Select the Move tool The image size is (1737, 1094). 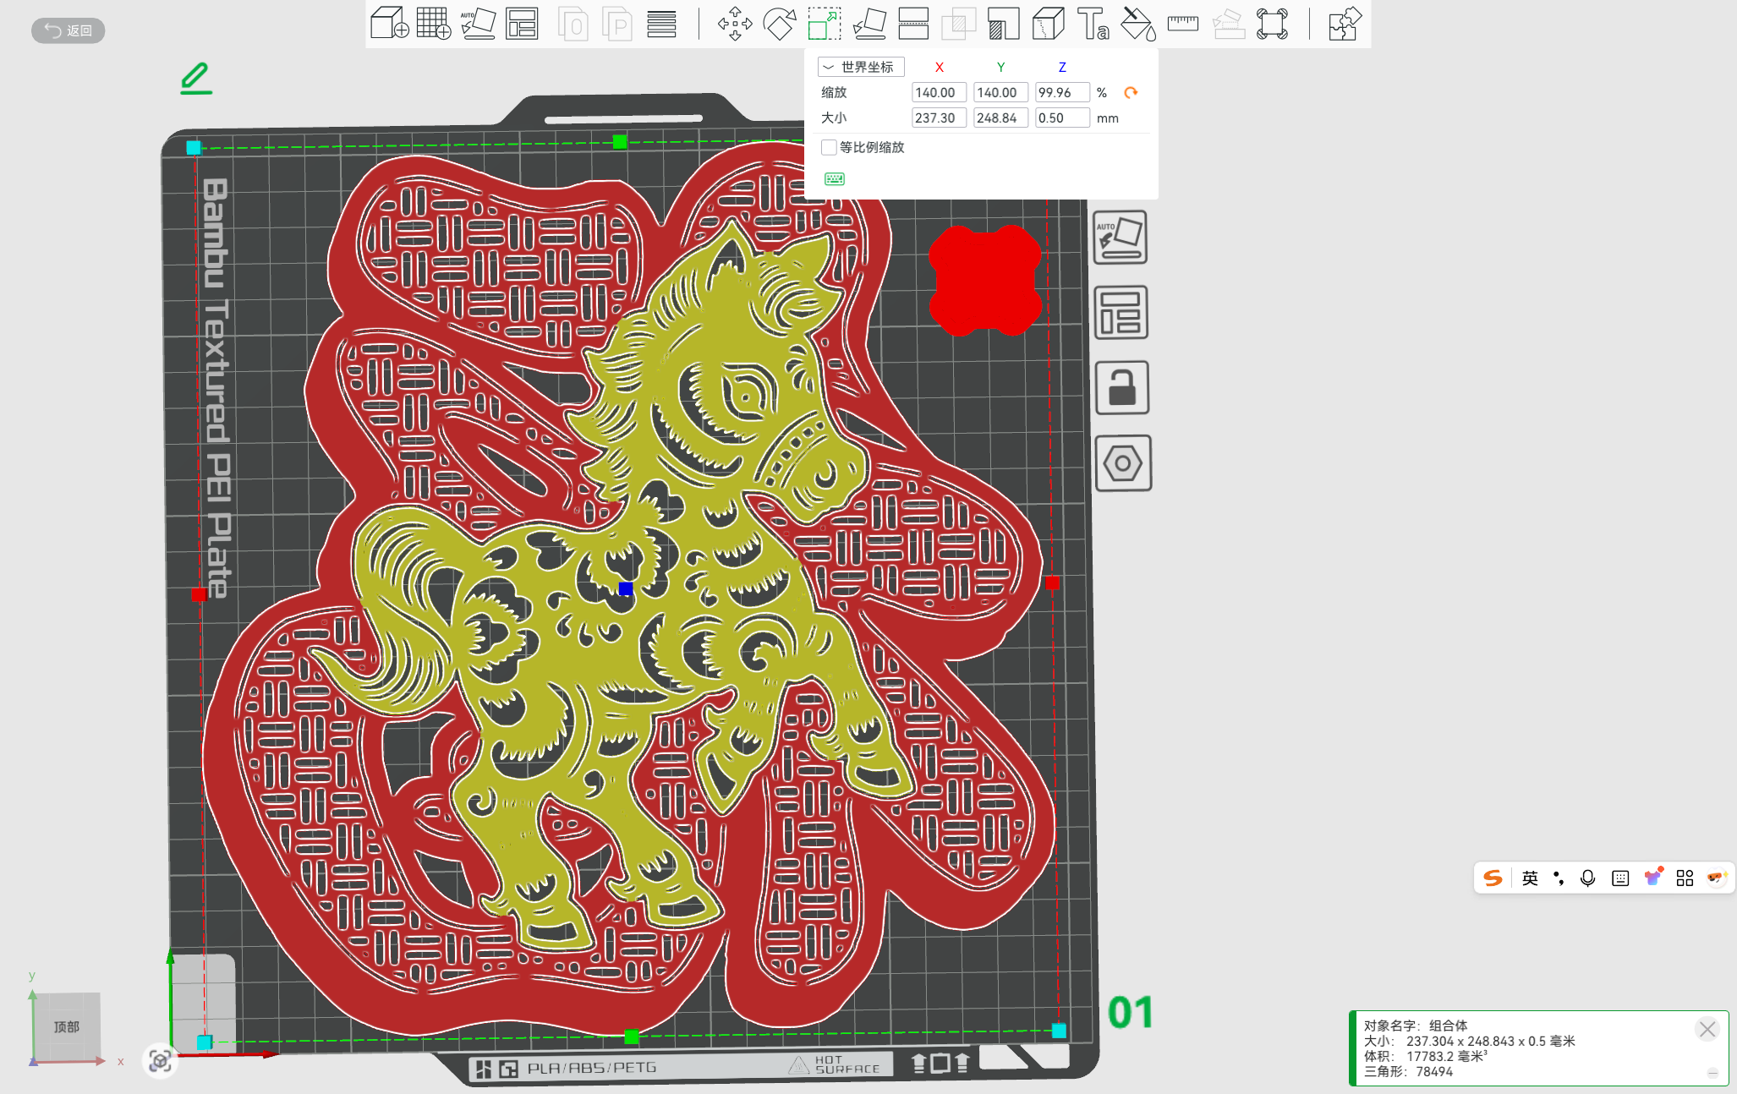(x=735, y=24)
